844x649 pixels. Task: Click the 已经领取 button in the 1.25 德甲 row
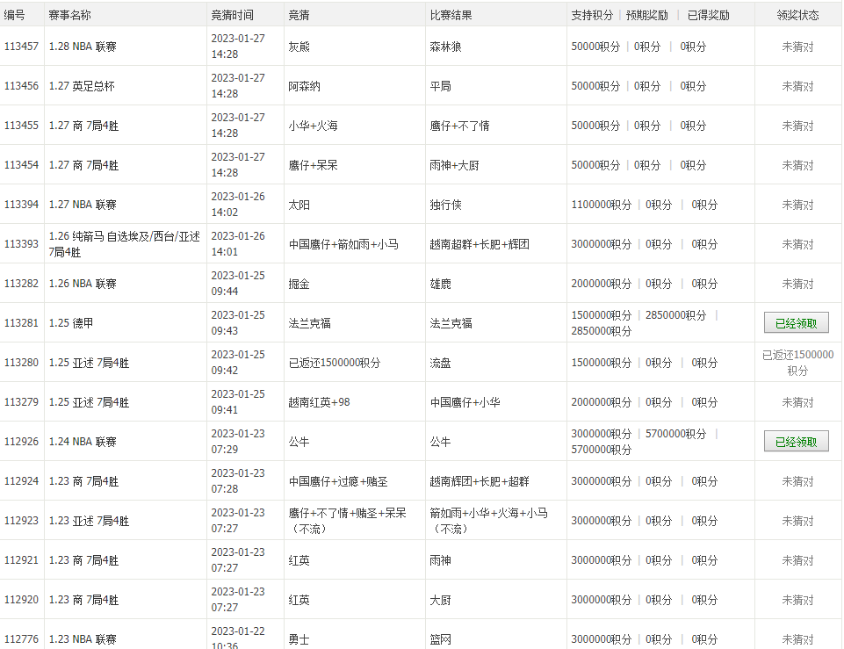pos(797,322)
